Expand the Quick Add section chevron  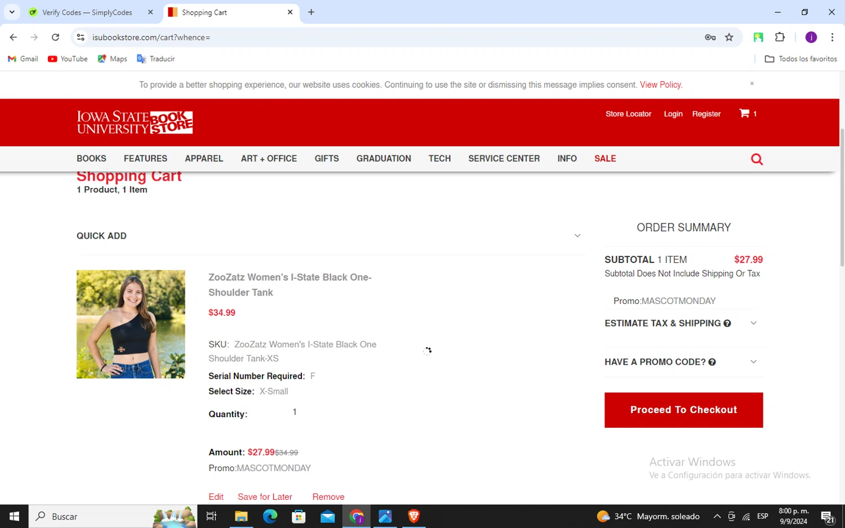click(x=577, y=236)
